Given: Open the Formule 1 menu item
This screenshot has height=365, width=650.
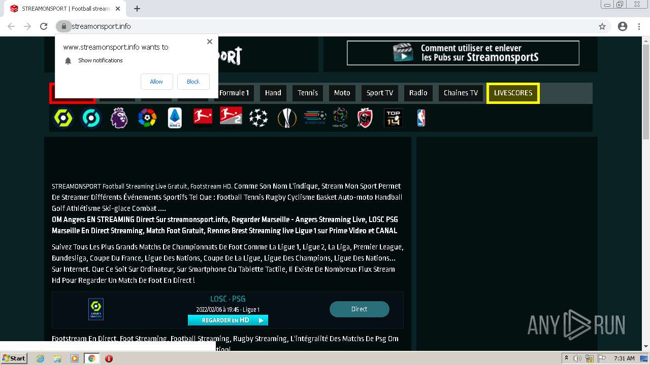Looking at the screenshot, I should pyautogui.click(x=234, y=93).
